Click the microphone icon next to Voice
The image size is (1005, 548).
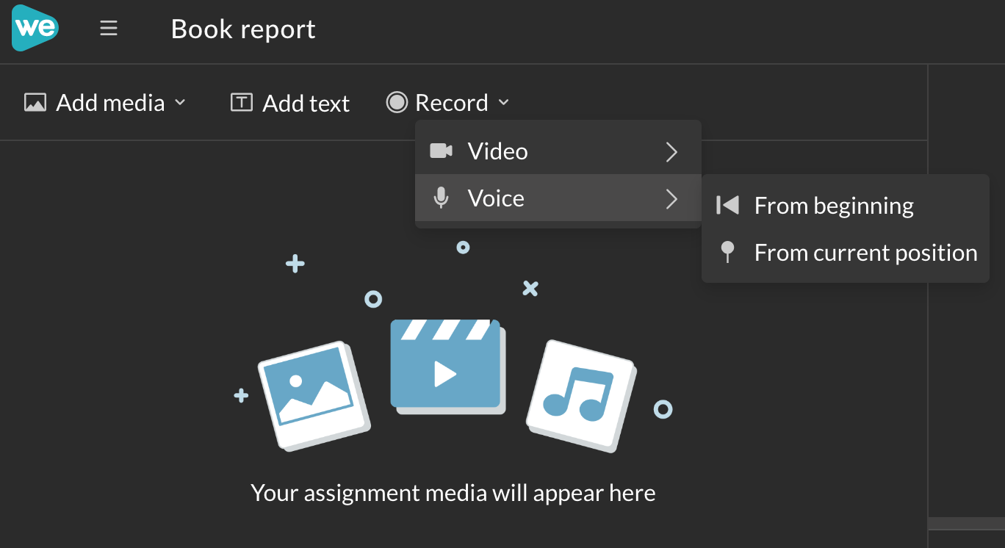440,198
